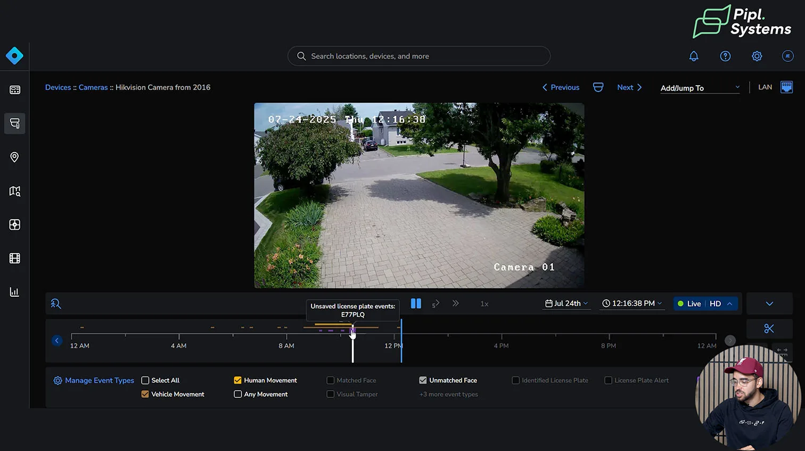Click the scissors clip tool icon
This screenshot has height=451, width=805.
(x=769, y=329)
